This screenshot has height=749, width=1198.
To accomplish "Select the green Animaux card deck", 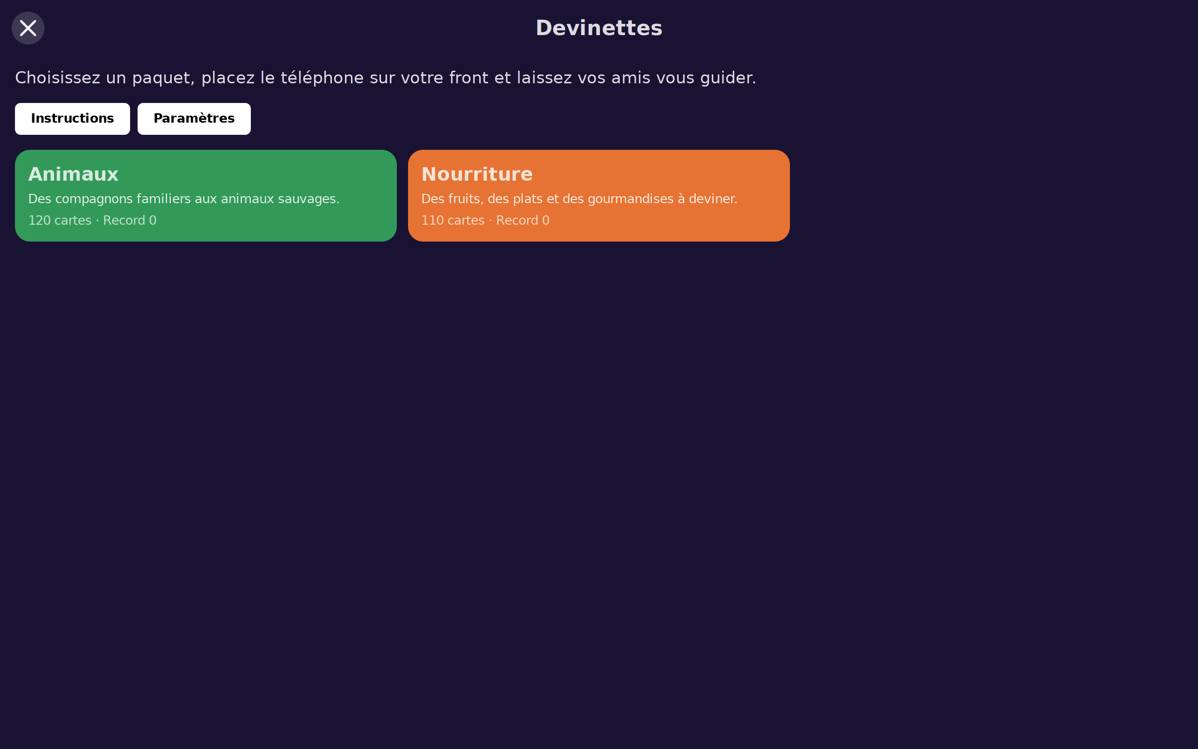I will [x=205, y=196].
